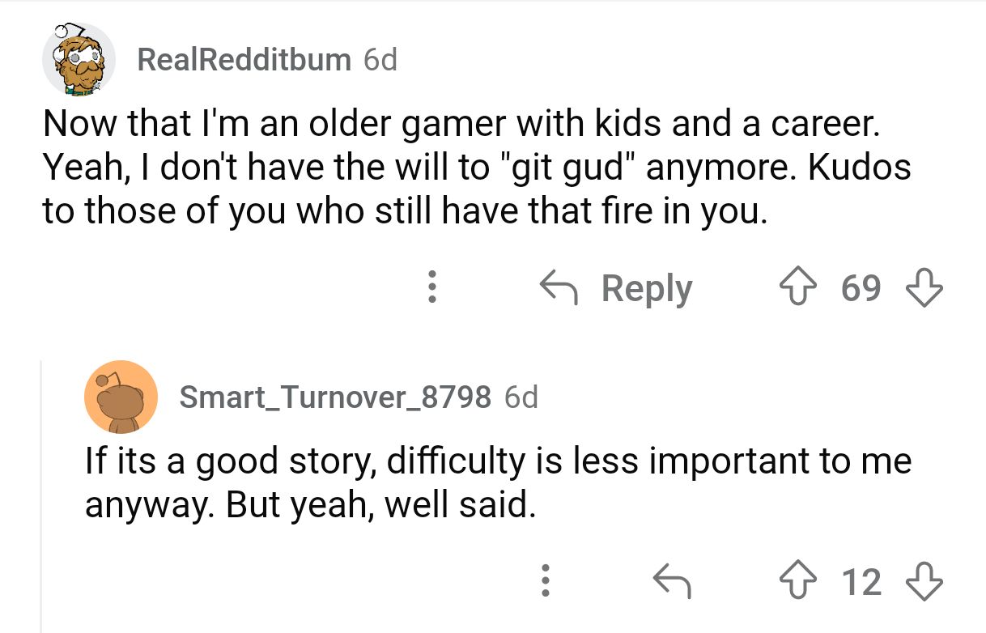Click reply arrow icon under Smart_Turnover_8798's comment
This screenshot has height=633, width=986.
[670, 581]
